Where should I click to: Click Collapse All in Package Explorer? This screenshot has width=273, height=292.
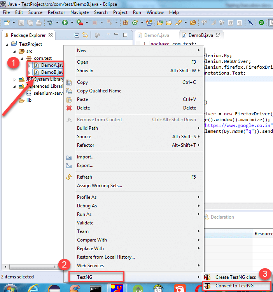77,35
